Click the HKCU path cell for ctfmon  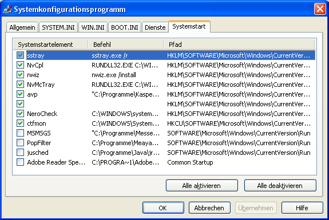point(239,123)
